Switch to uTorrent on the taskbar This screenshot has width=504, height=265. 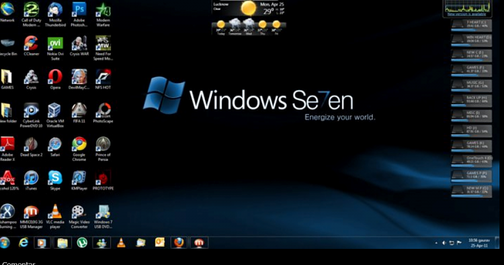(x=82, y=243)
